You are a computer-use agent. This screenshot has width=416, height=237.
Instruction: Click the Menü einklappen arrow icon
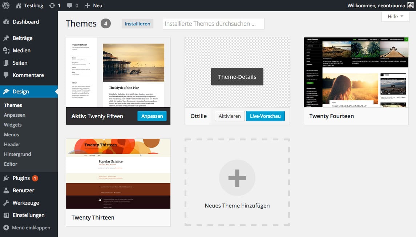pos(6,228)
